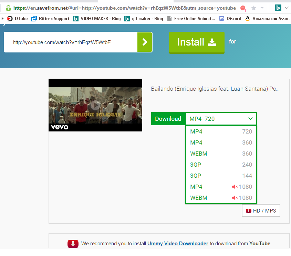Expand the toolbar chevron next to Bing icon
Viewport: 291px width, 256px height.
287,8
